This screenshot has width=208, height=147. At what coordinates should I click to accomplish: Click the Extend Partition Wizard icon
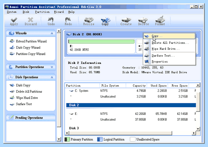click(x=12, y=41)
